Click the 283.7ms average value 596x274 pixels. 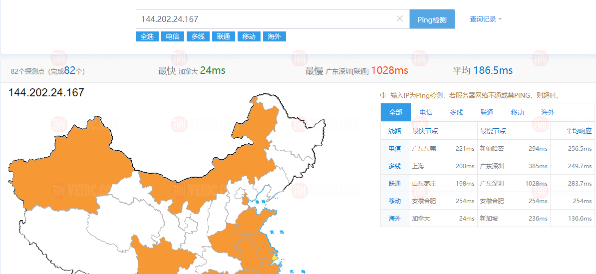click(x=581, y=184)
